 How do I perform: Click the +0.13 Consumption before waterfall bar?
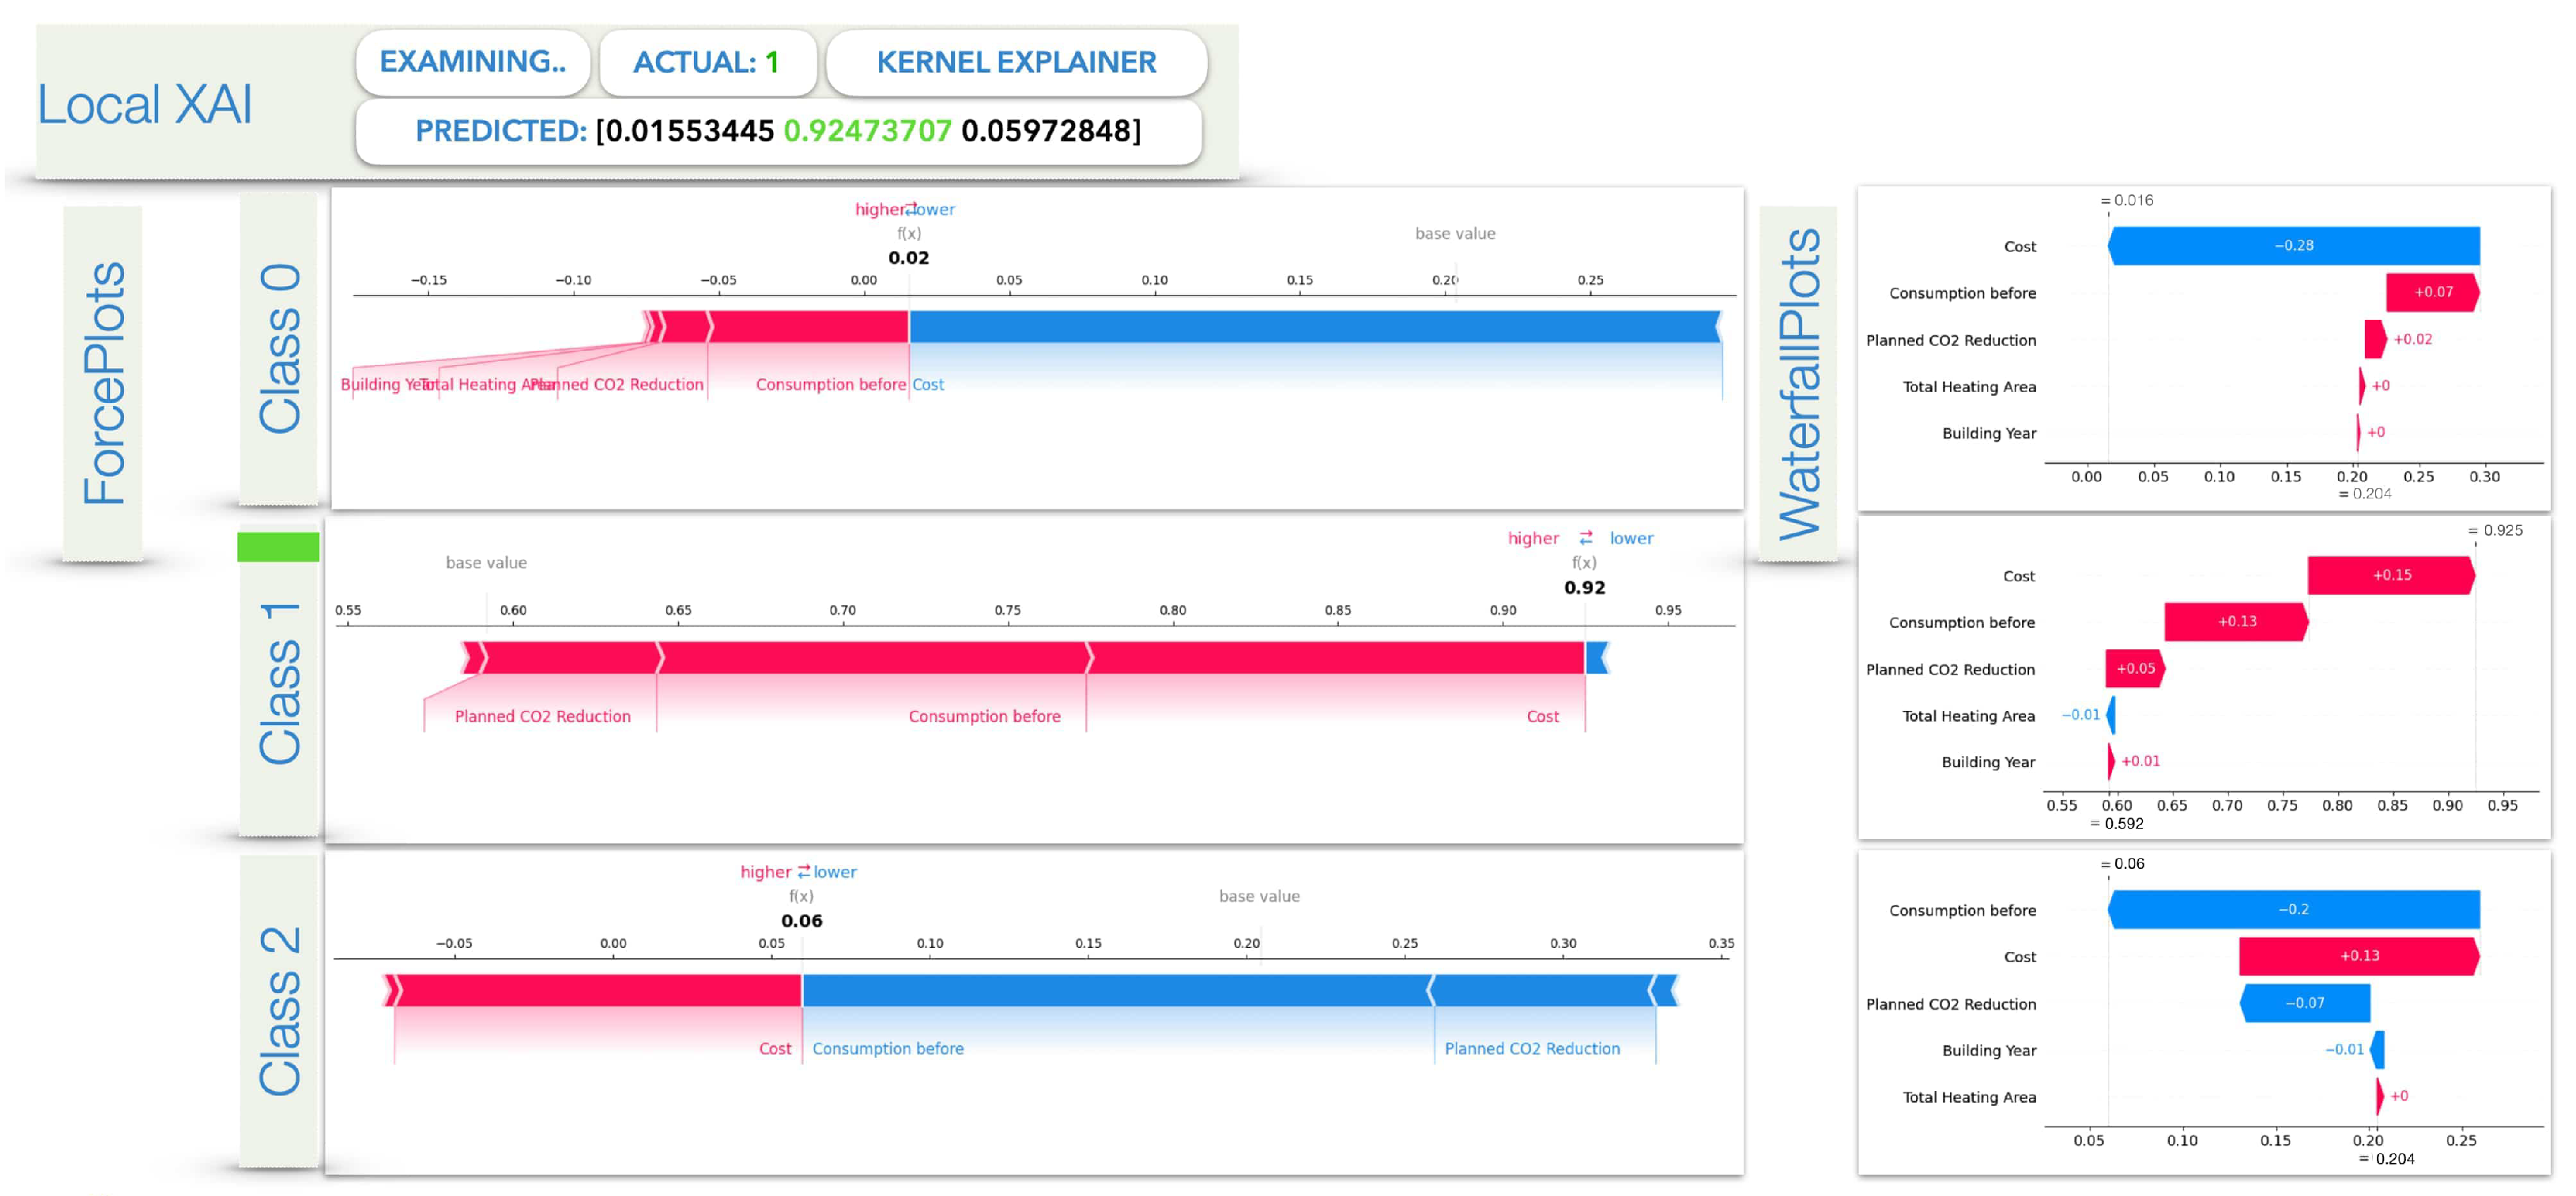click(2236, 622)
